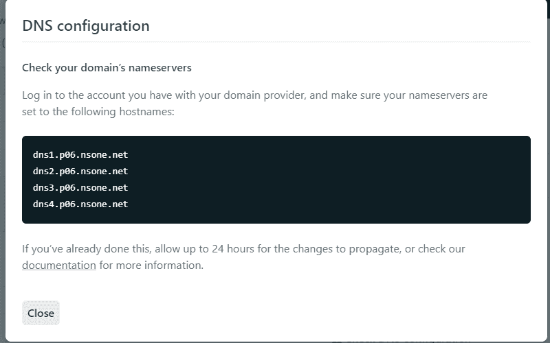The height and width of the screenshot is (343, 550).
Task: Click the dns3.p06.nsone.net hostname
Action: pyautogui.click(x=80, y=187)
